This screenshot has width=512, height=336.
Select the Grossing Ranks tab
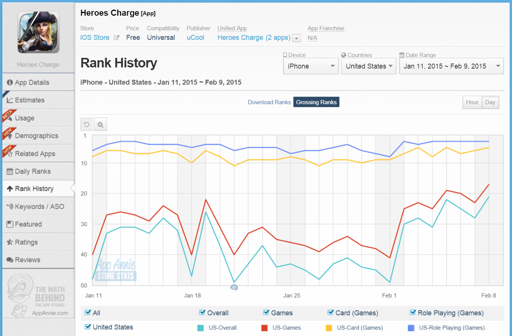point(316,102)
